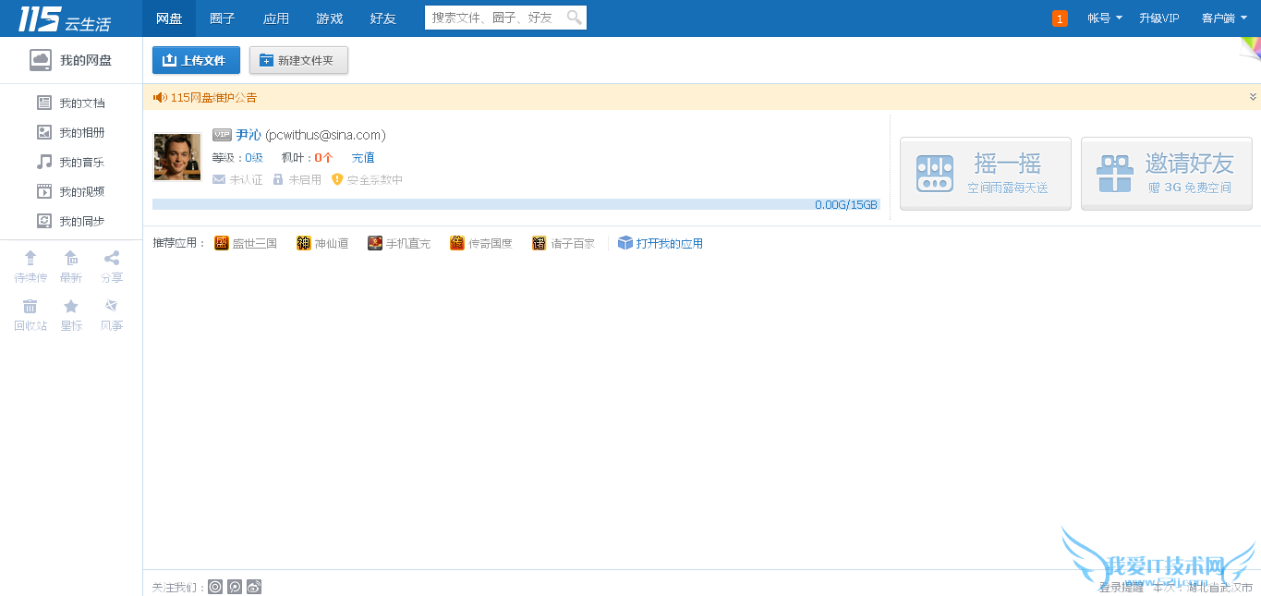Click the second 关注我们 social icon
1261x596 pixels.
pos(235,587)
